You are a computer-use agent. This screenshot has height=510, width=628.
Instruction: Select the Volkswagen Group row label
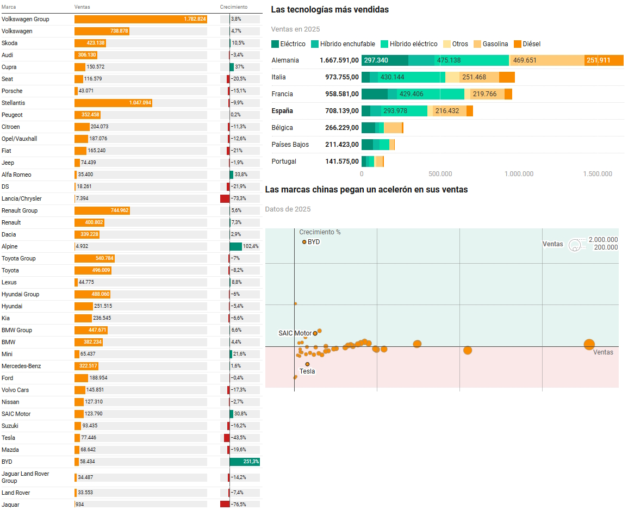[x=25, y=19]
